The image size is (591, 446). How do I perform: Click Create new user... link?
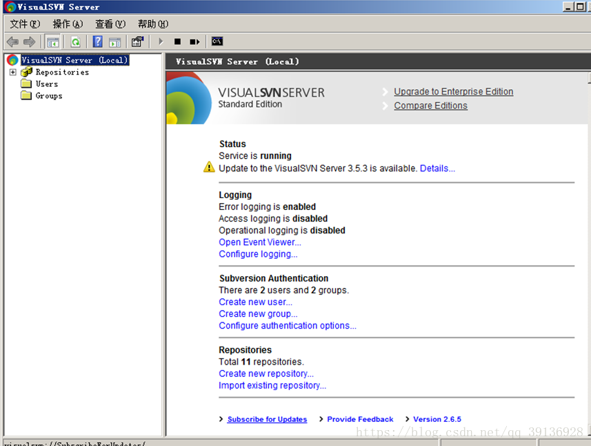point(255,302)
